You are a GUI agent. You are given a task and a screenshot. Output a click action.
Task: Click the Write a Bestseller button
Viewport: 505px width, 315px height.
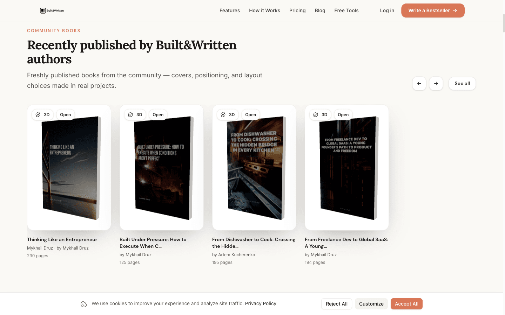(x=433, y=10)
